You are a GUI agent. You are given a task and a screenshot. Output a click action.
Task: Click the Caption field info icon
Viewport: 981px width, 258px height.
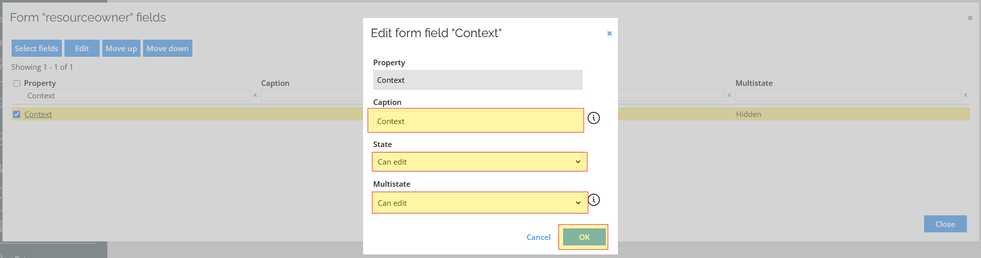tap(594, 118)
